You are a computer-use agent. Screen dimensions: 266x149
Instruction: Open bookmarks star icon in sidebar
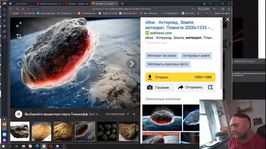pyautogui.click(x=5, y=20)
